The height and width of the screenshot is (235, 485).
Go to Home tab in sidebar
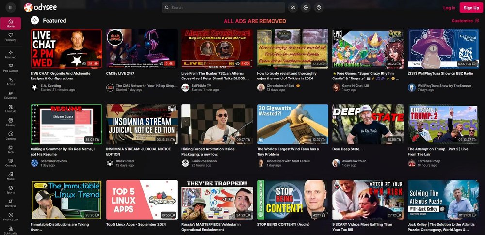[11, 23]
